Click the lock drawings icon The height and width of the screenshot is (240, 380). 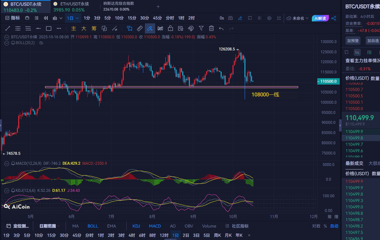(x=170, y=28)
